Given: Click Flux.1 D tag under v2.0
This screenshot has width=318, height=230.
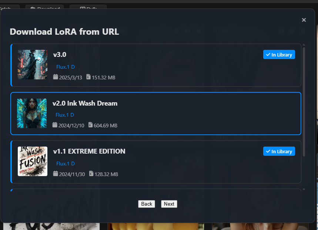Looking at the screenshot, I should 65,115.
